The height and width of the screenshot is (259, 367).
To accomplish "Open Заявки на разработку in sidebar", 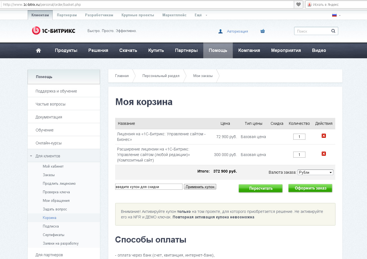I will click(x=61, y=243).
